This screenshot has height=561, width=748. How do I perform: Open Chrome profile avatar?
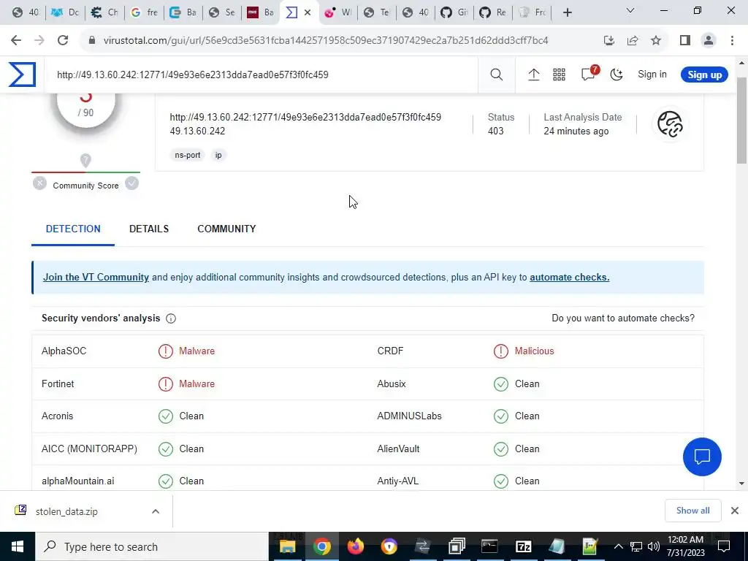pyautogui.click(x=709, y=41)
